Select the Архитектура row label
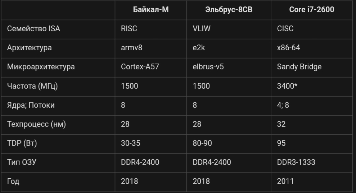This screenshot has width=356, height=193. [x=30, y=48]
